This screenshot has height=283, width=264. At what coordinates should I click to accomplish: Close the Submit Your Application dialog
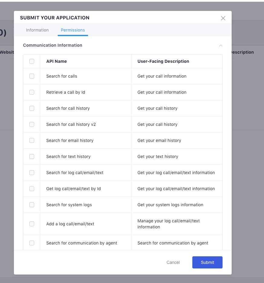pos(223,18)
